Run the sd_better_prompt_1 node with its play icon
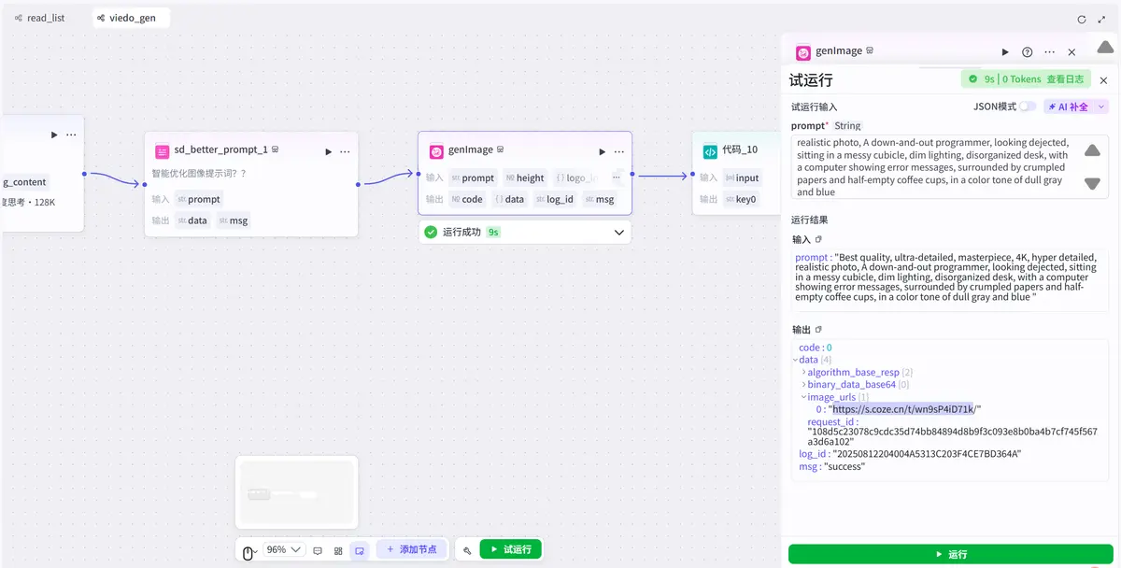The image size is (1121, 568). point(328,151)
